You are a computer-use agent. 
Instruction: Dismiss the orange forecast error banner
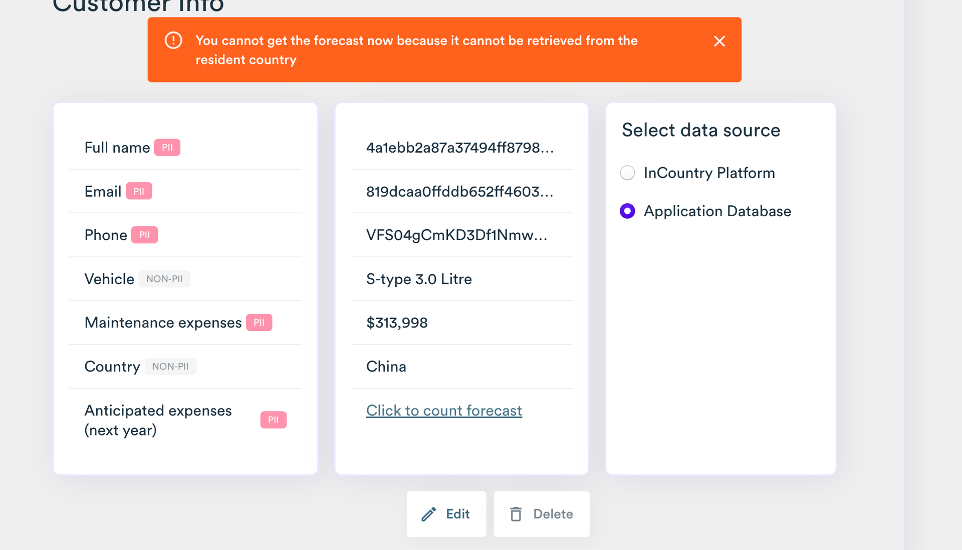[x=719, y=41]
